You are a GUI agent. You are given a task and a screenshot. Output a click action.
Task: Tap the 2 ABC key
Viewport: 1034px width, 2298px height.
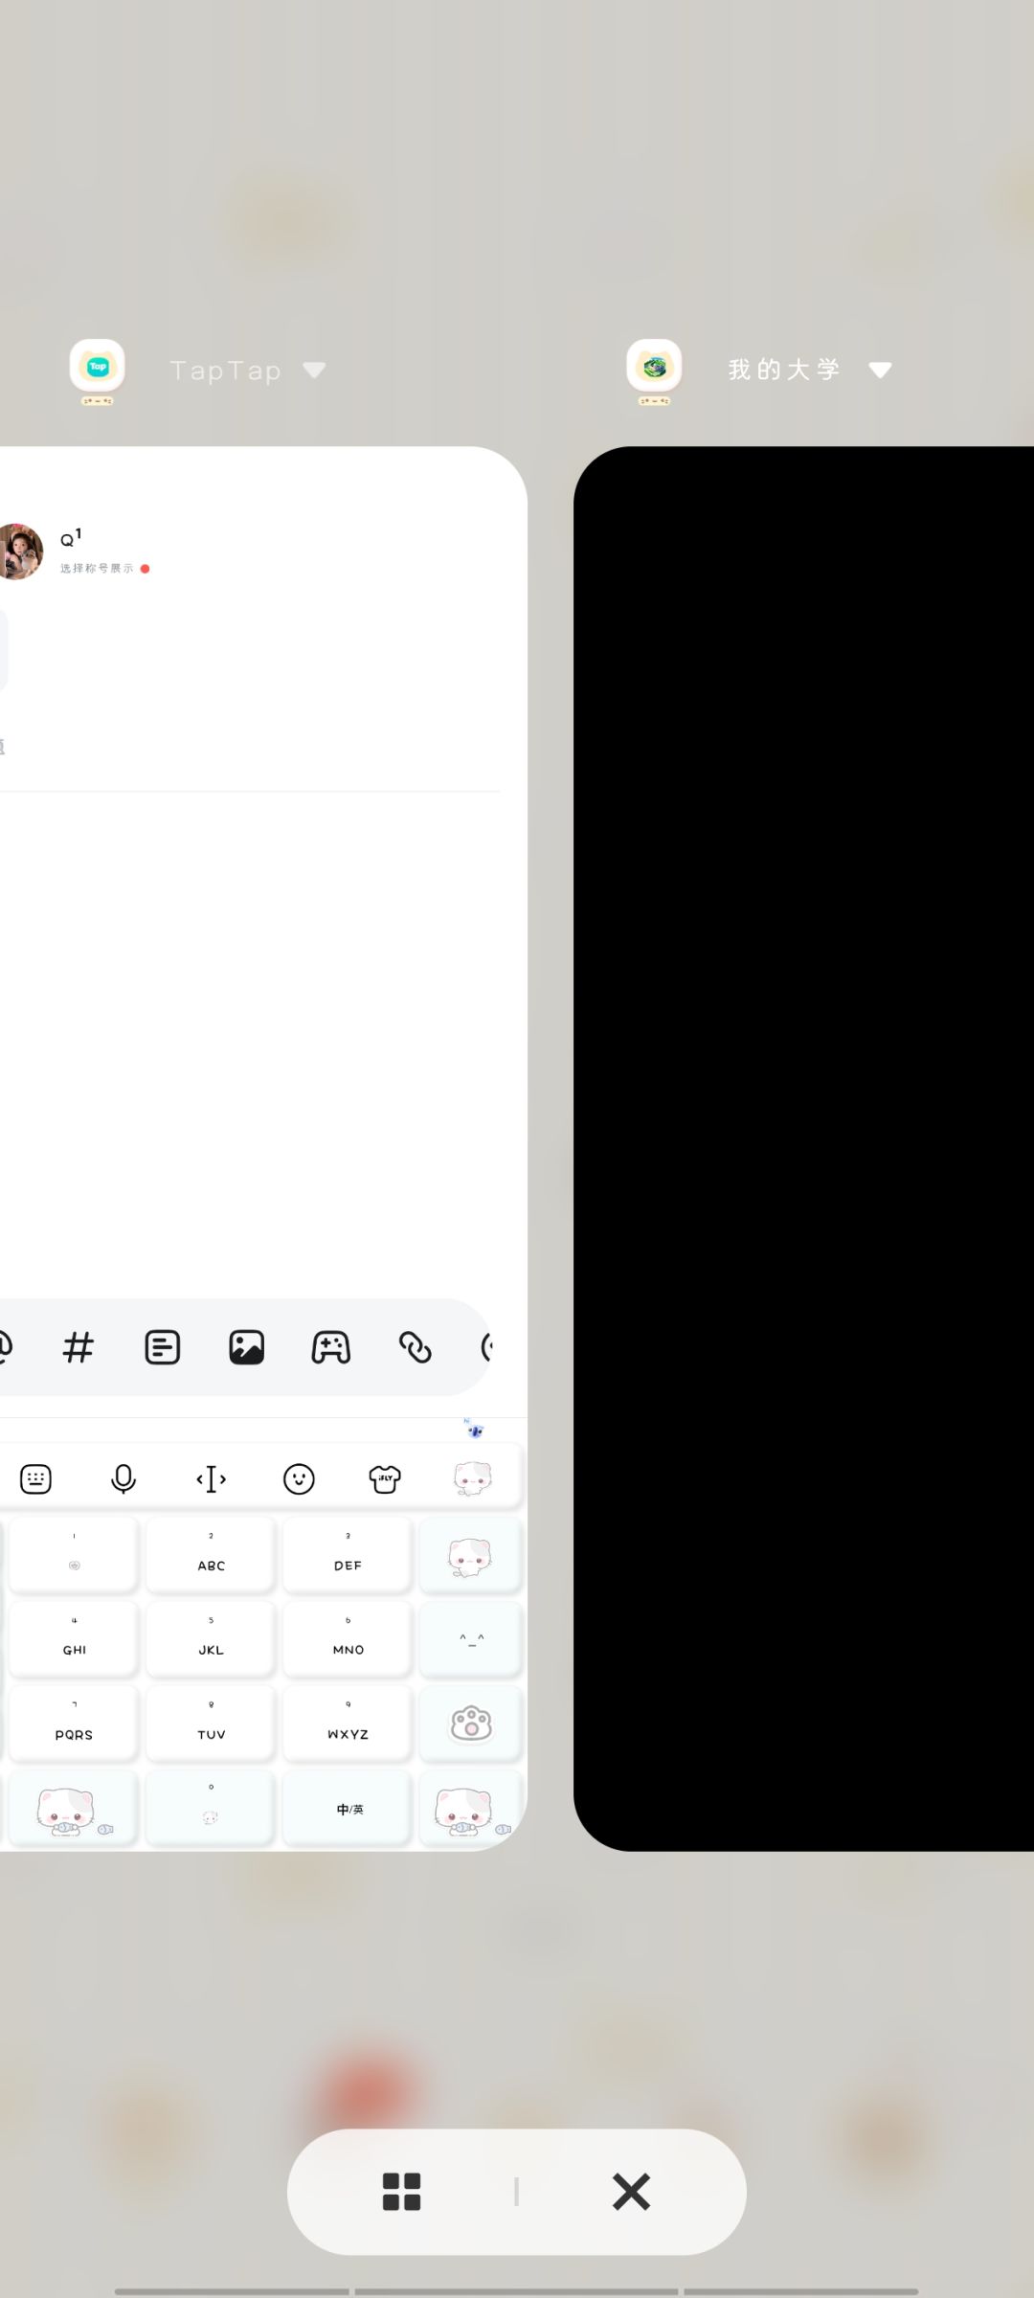pyautogui.click(x=211, y=1555)
